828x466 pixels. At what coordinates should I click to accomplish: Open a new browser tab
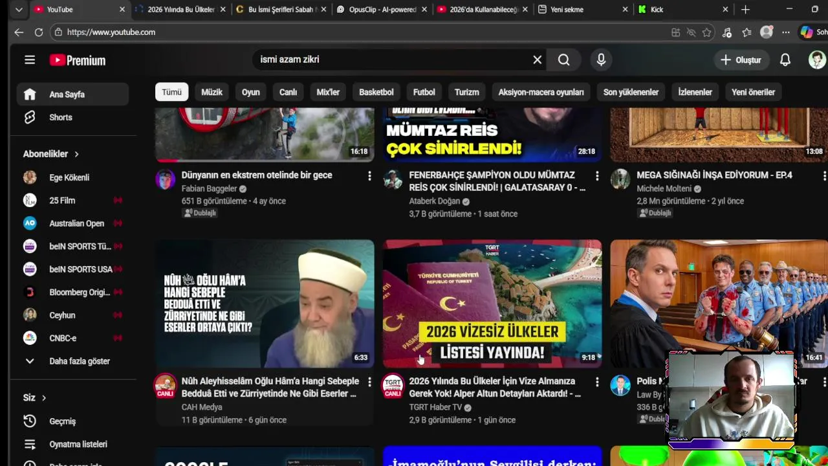coord(745,10)
